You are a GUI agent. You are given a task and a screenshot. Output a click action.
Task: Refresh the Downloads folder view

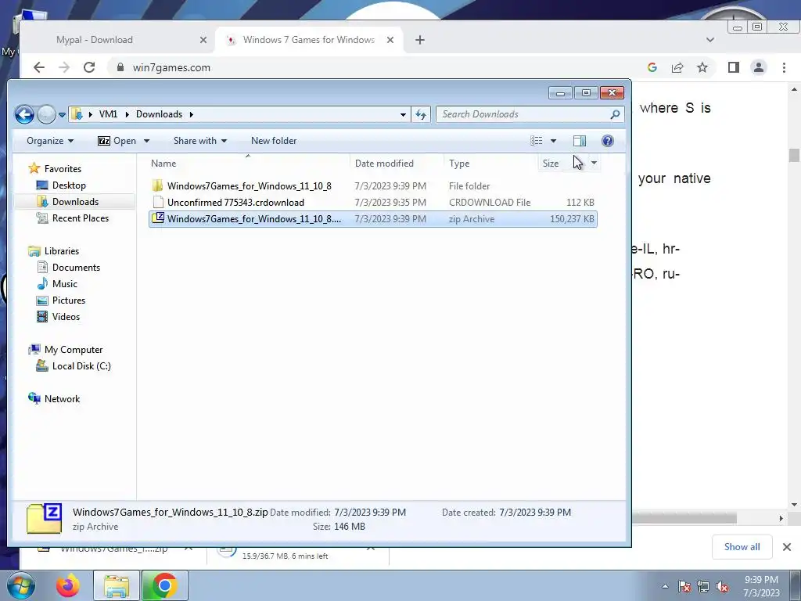coord(421,114)
